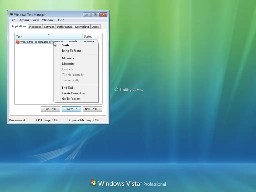Click the New Task... button

[92, 109]
